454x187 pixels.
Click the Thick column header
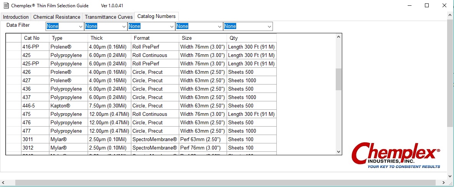pyautogui.click(x=109, y=38)
